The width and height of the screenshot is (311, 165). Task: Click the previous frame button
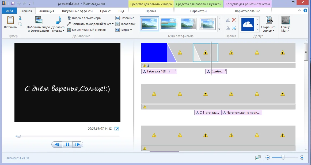pos(57,145)
